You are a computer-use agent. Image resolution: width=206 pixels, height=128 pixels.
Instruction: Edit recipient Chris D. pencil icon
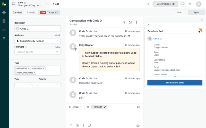(x=105, y=107)
